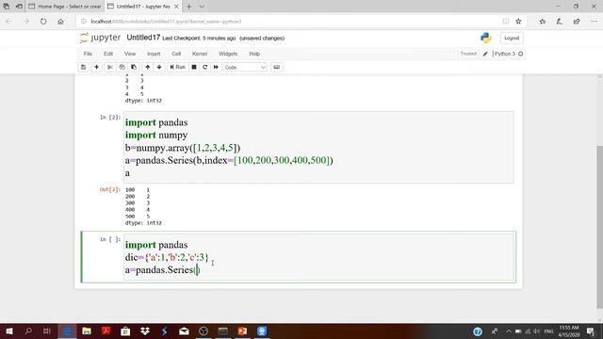Screen dimensions: 603x339
Task: Click the browser back arrow
Action: tap(8, 22)
